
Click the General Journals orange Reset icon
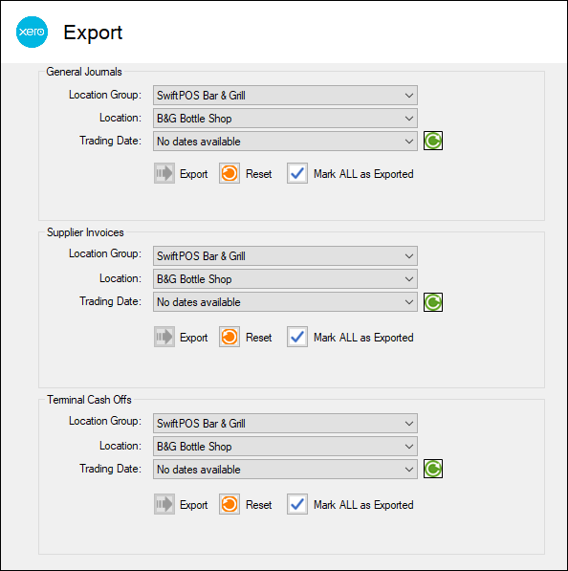pyautogui.click(x=229, y=173)
